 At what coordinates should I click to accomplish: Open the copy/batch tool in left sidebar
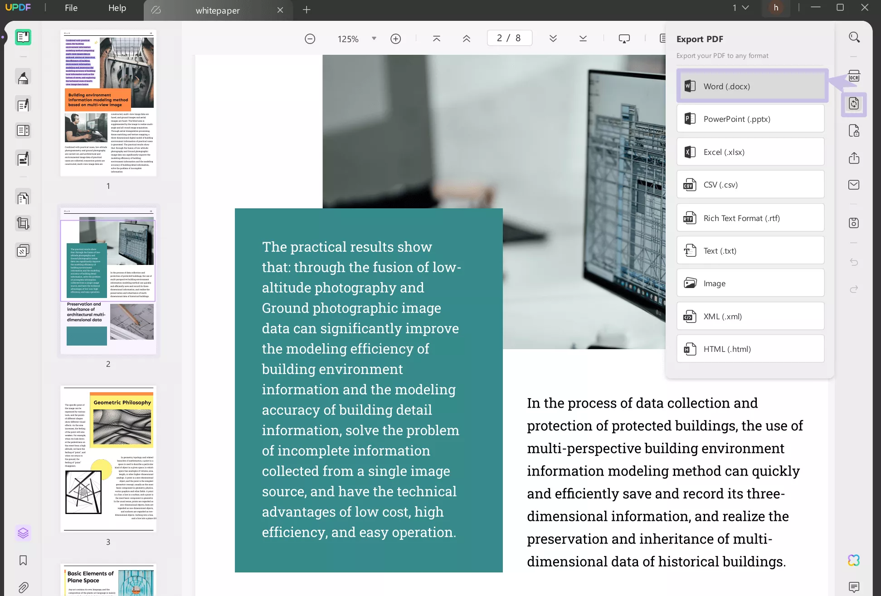point(23,250)
